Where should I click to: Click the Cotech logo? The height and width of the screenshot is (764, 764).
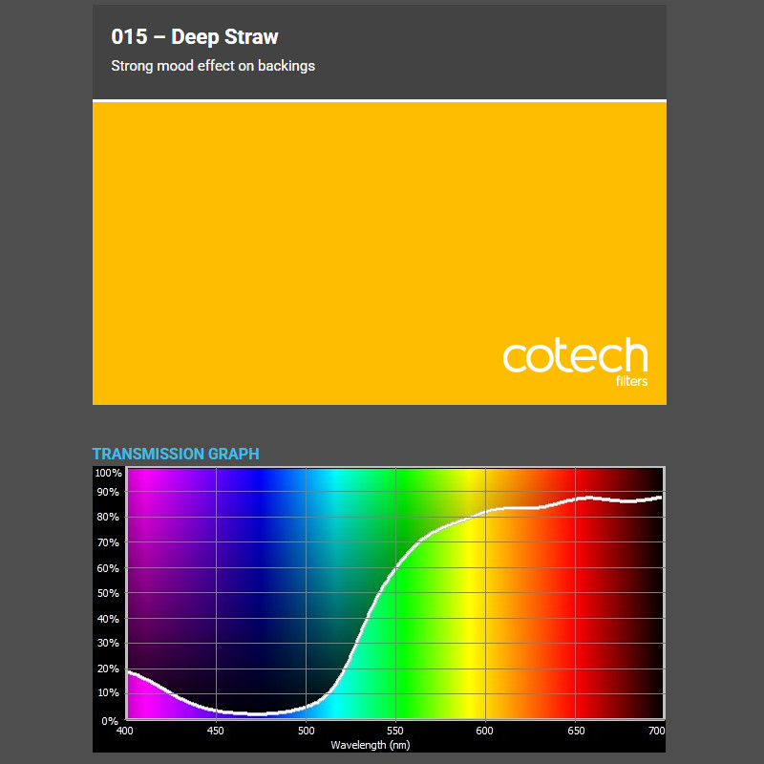click(573, 358)
